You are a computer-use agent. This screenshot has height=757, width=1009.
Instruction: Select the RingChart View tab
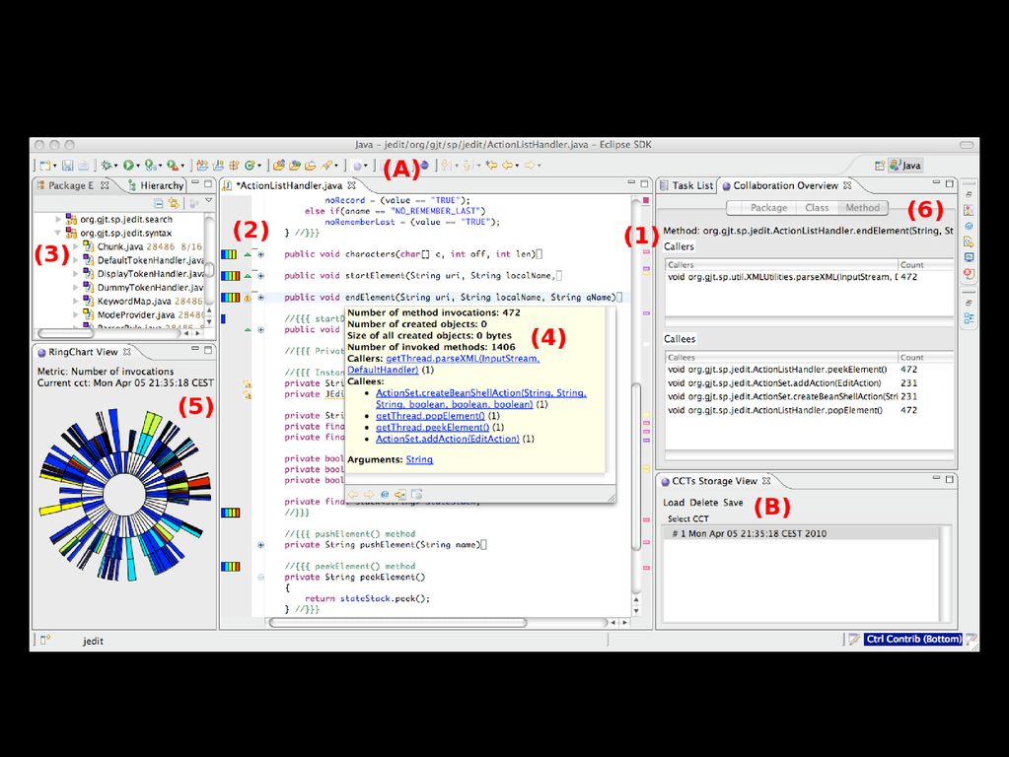pos(84,352)
